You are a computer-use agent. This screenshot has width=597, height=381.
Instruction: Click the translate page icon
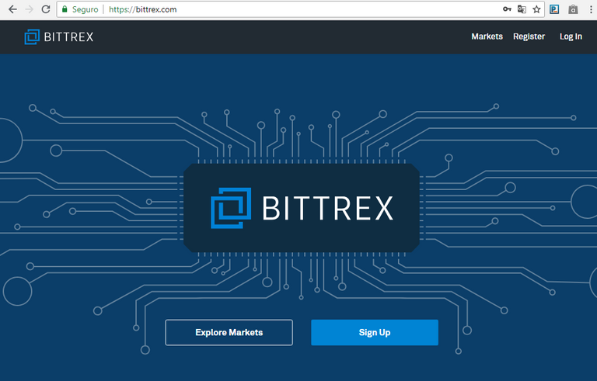[522, 9]
